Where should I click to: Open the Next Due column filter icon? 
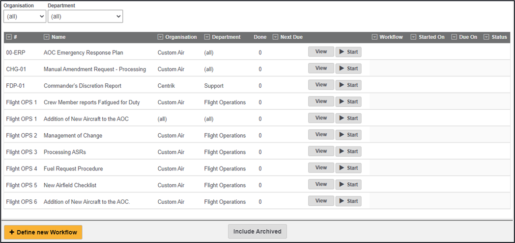pyautogui.click(x=275, y=37)
